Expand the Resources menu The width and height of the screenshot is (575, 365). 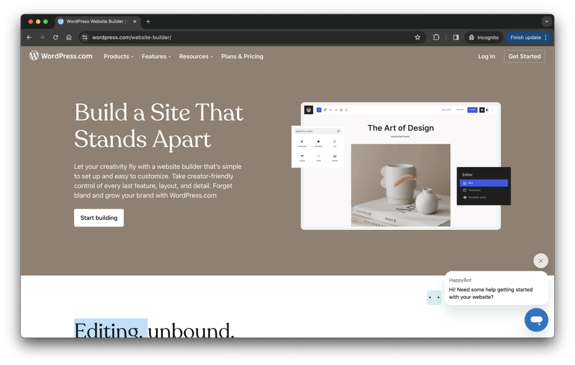pyautogui.click(x=196, y=57)
